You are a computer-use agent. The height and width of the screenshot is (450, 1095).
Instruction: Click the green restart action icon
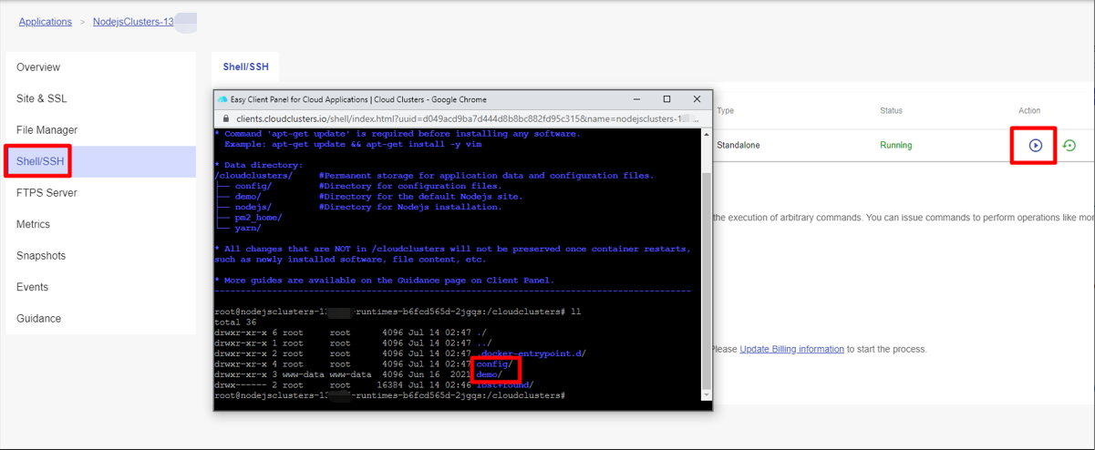(x=1069, y=146)
